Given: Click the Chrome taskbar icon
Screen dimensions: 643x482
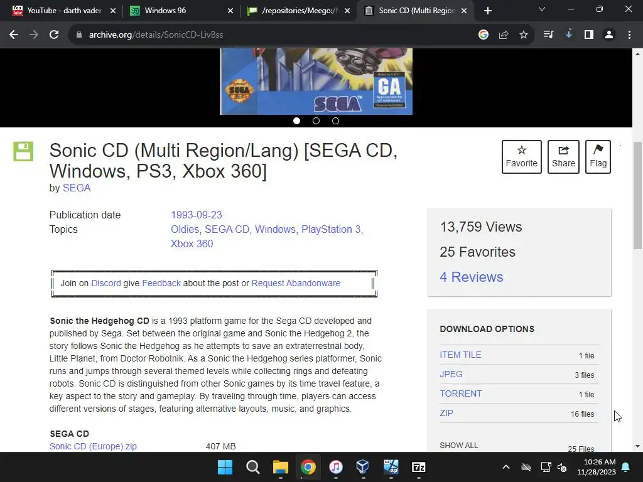Looking at the screenshot, I should (x=308, y=467).
